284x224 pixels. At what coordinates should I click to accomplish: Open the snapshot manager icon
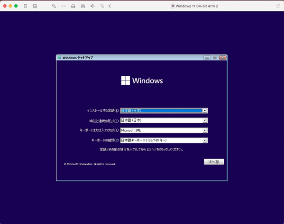(35, 6)
